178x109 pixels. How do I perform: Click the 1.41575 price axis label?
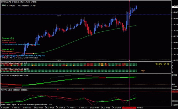[175, 54]
